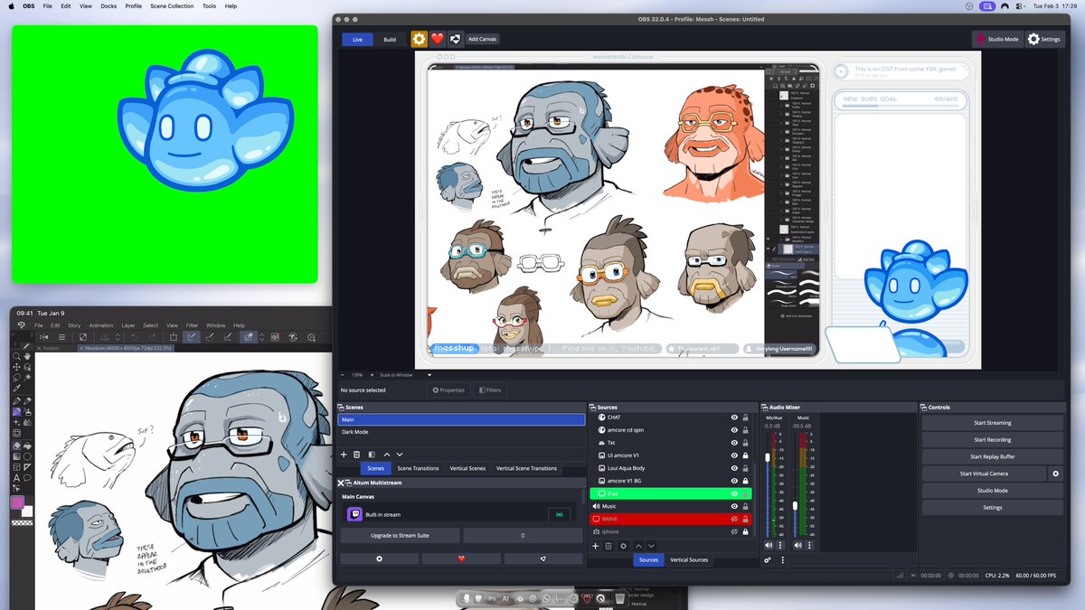The height and width of the screenshot is (610, 1085).
Task: Click Start Streaming button
Action: point(992,423)
